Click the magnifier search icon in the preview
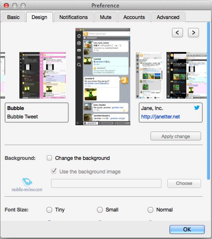The height and width of the screenshot is (239, 212). click(x=79, y=65)
